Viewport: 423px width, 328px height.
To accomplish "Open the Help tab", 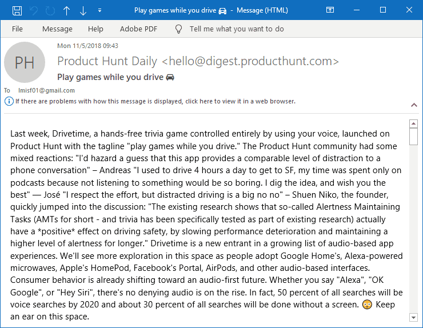I will (95, 29).
